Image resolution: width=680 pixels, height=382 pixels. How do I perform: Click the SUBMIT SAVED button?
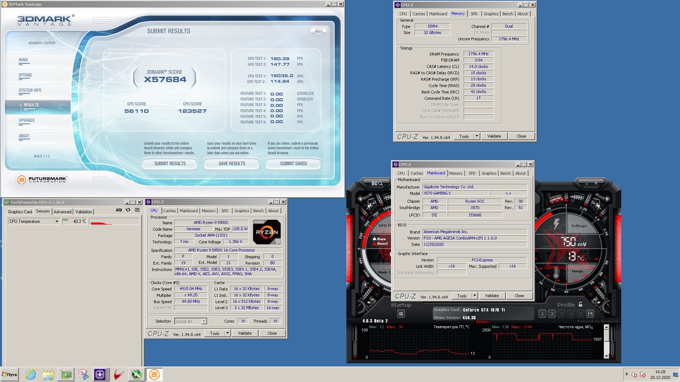293,163
